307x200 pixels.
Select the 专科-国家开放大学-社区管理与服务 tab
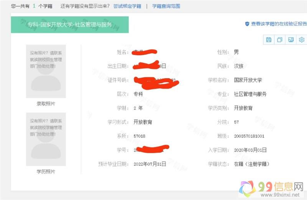(70, 25)
